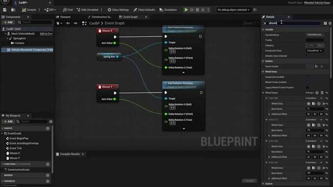Toggle Wheel Friction Enabled checkbox
Image resolution: width=333 pixels, height=187 pixels.
[x=308, y=83]
